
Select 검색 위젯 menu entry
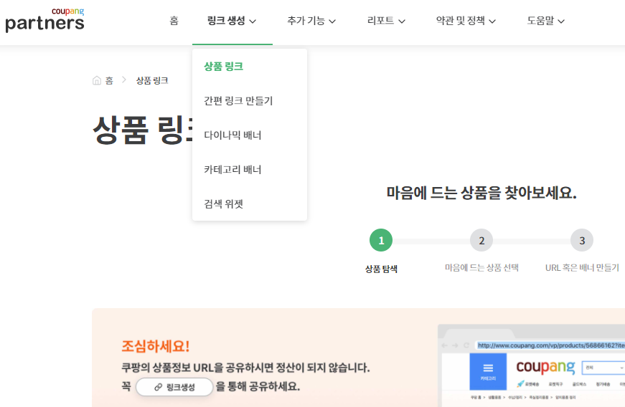[224, 203]
